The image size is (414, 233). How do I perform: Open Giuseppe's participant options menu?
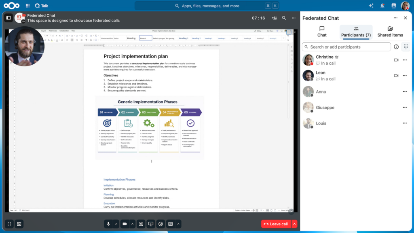tap(405, 108)
